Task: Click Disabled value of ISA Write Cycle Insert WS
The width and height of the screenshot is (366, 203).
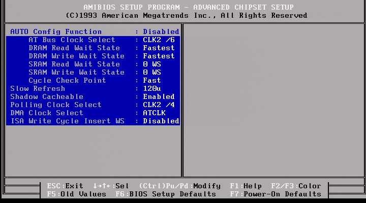Action: [x=161, y=121]
